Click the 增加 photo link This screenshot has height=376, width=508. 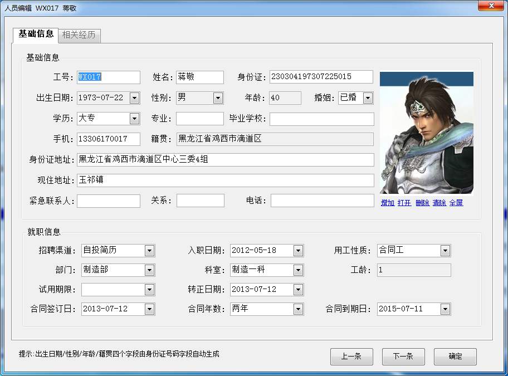[x=388, y=203]
